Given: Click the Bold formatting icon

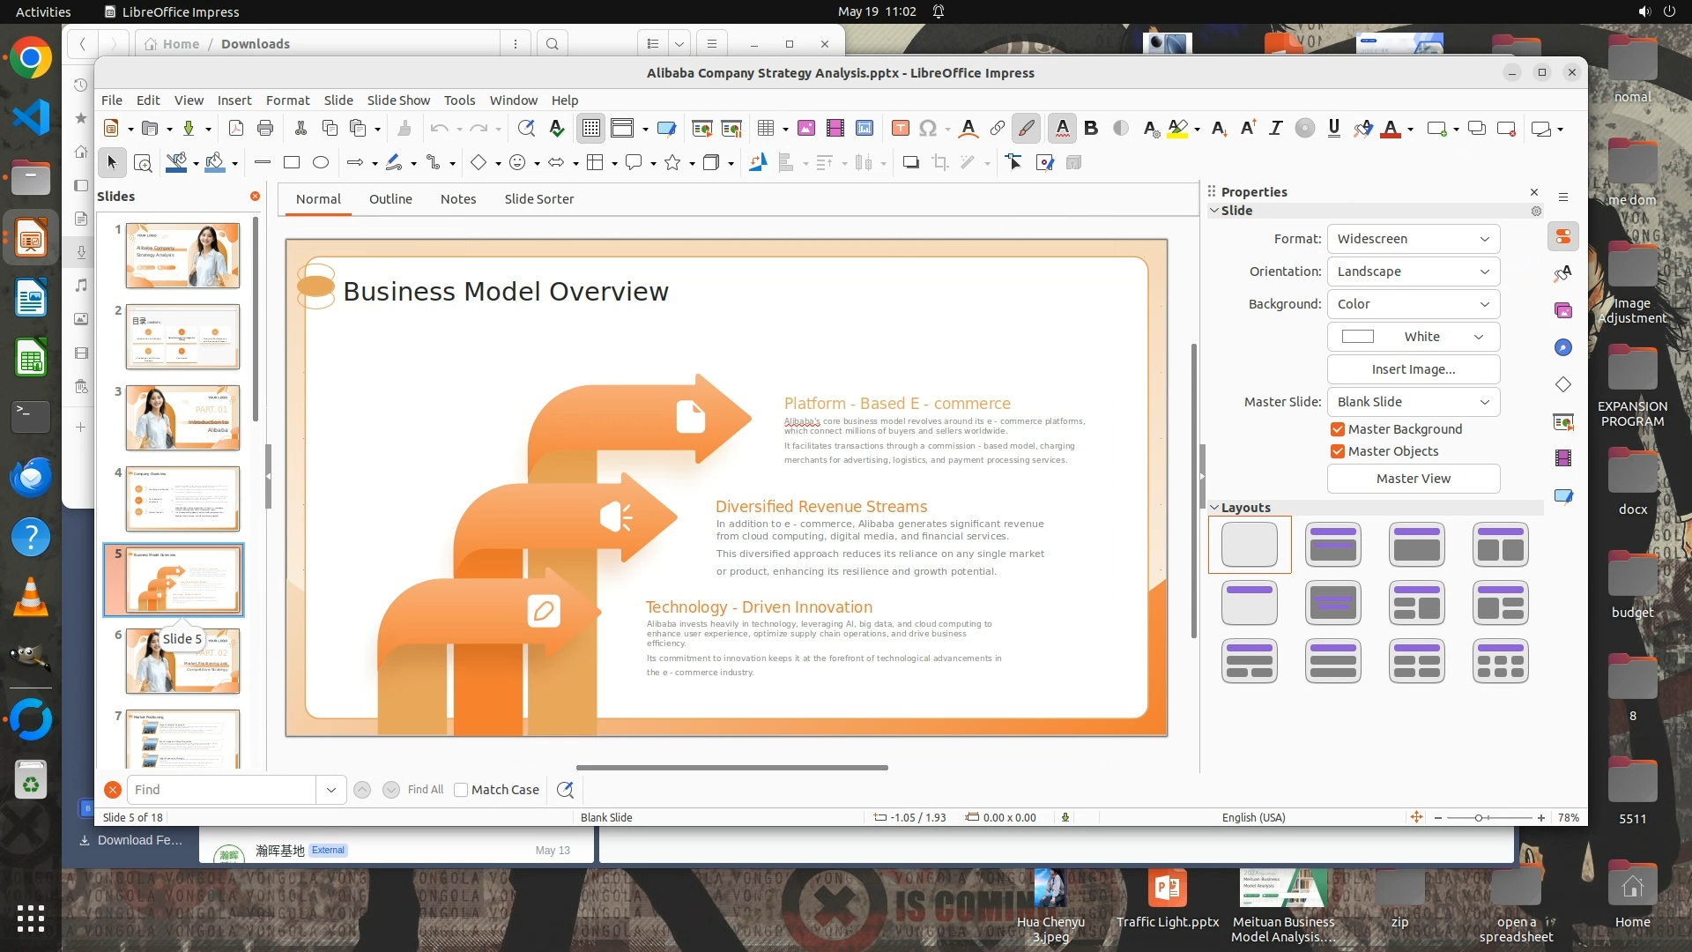Looking at the screenshot, I should coord(1091,129).
